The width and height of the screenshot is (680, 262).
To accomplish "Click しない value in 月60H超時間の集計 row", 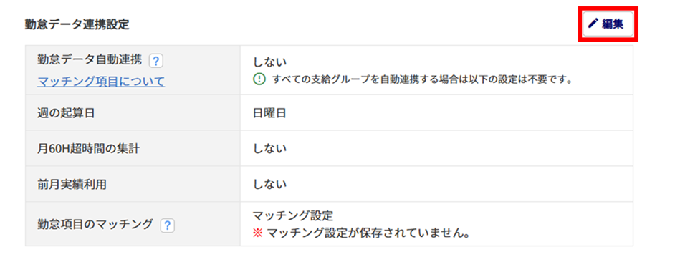I will pyautogui.click(x=269, y=149).
